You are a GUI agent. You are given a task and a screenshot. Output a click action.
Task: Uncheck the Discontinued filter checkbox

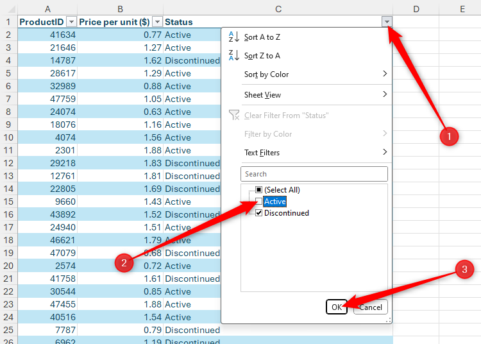[x=259, y=213]
